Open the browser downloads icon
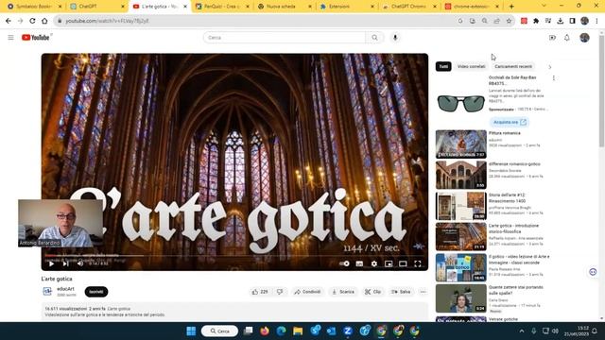 (561, 21)
